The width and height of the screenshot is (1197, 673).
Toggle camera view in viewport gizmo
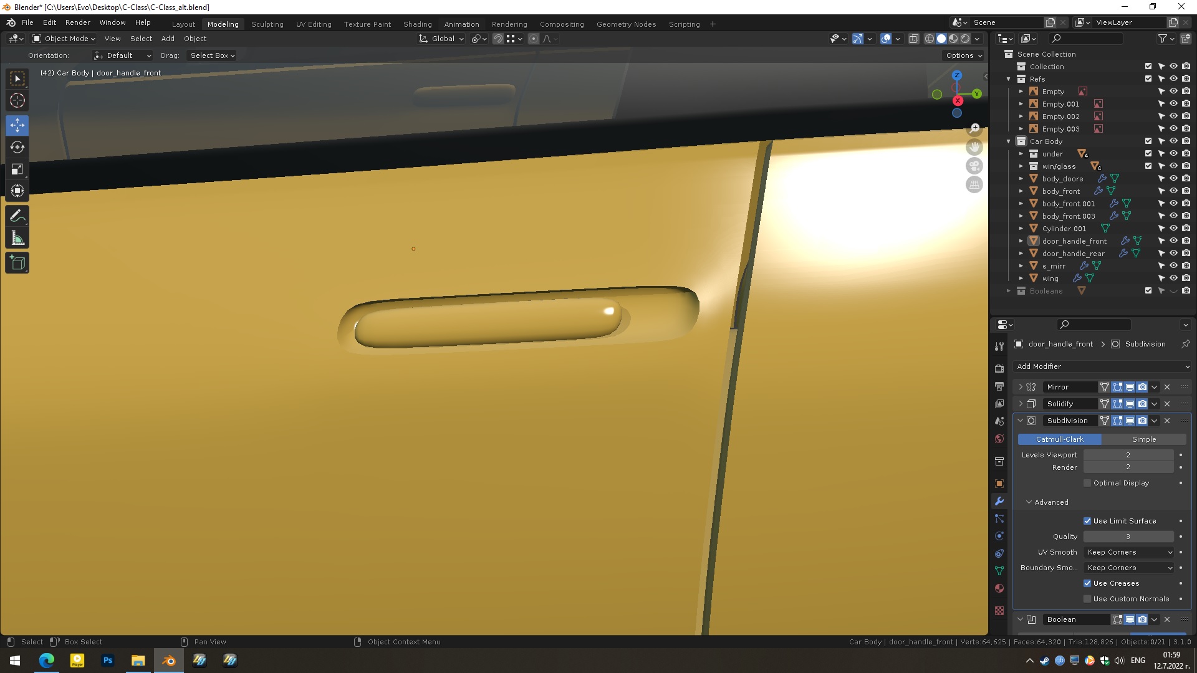(x=974, y=166)
